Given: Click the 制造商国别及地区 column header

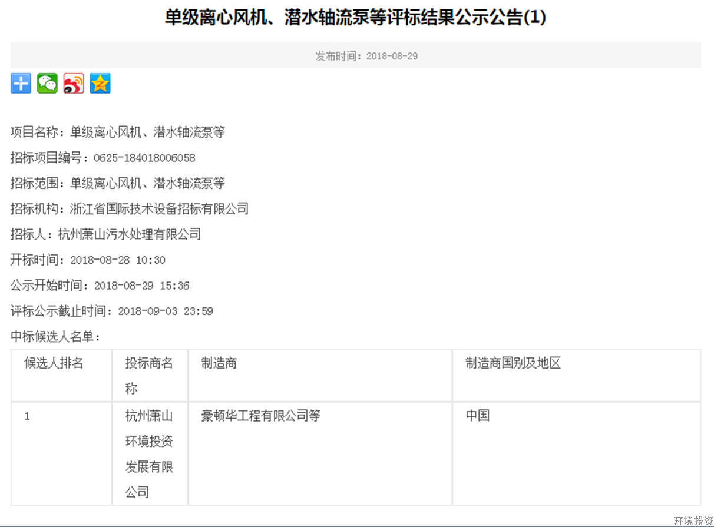Looking at the screenshot, I should 513,363.
